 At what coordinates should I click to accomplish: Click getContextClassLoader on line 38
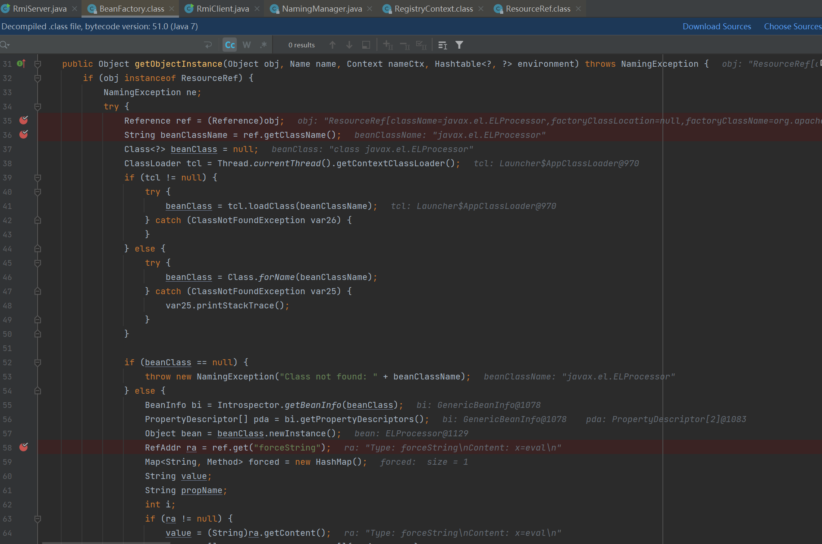coord(390,163)
